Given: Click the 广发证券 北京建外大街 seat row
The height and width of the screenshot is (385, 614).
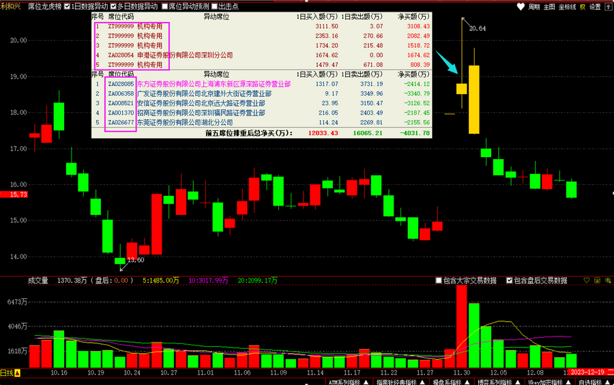Looking at the screenshot, I should pyautogui.click(x=261, y=94).
